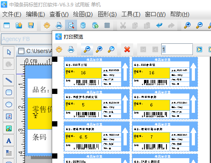Save the document with the floppy disk icon

pos(31,25)
